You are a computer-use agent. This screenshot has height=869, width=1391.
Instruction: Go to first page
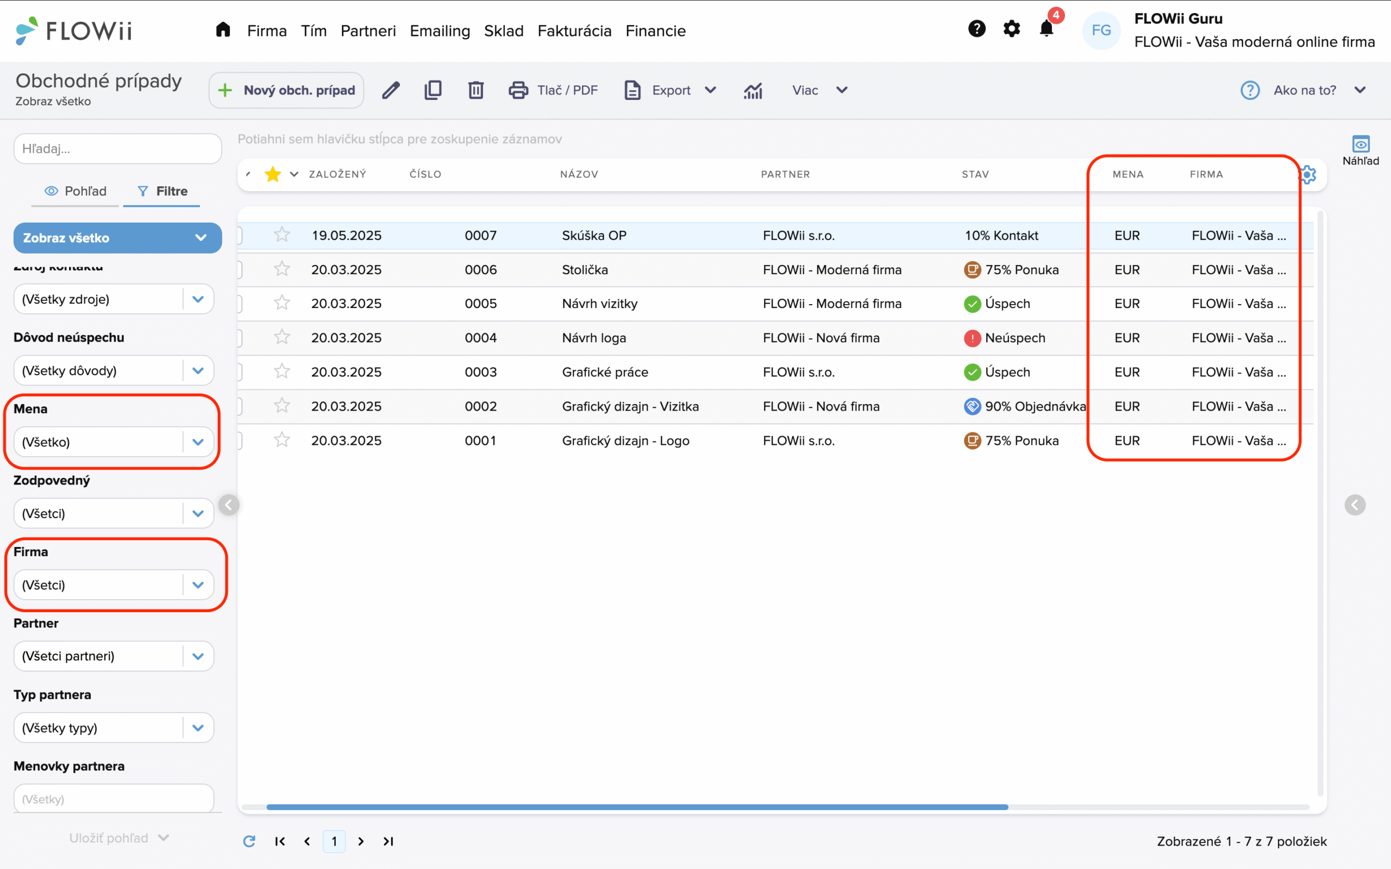280,841
